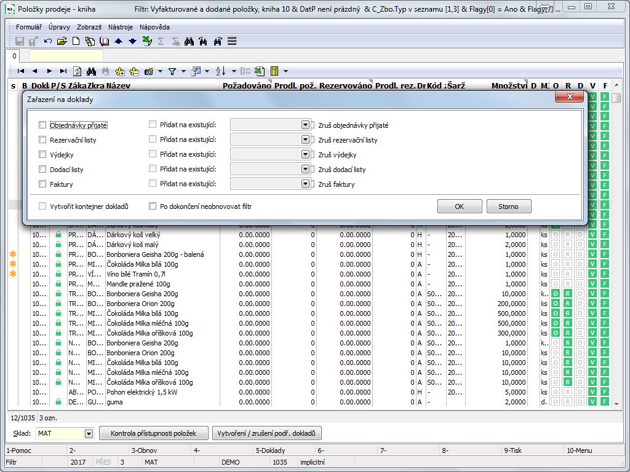Image resolution: width=630 pixels, height=472 pixels.
Task: Click the open folder toolbar icon
Action: [x=62, y=41]
